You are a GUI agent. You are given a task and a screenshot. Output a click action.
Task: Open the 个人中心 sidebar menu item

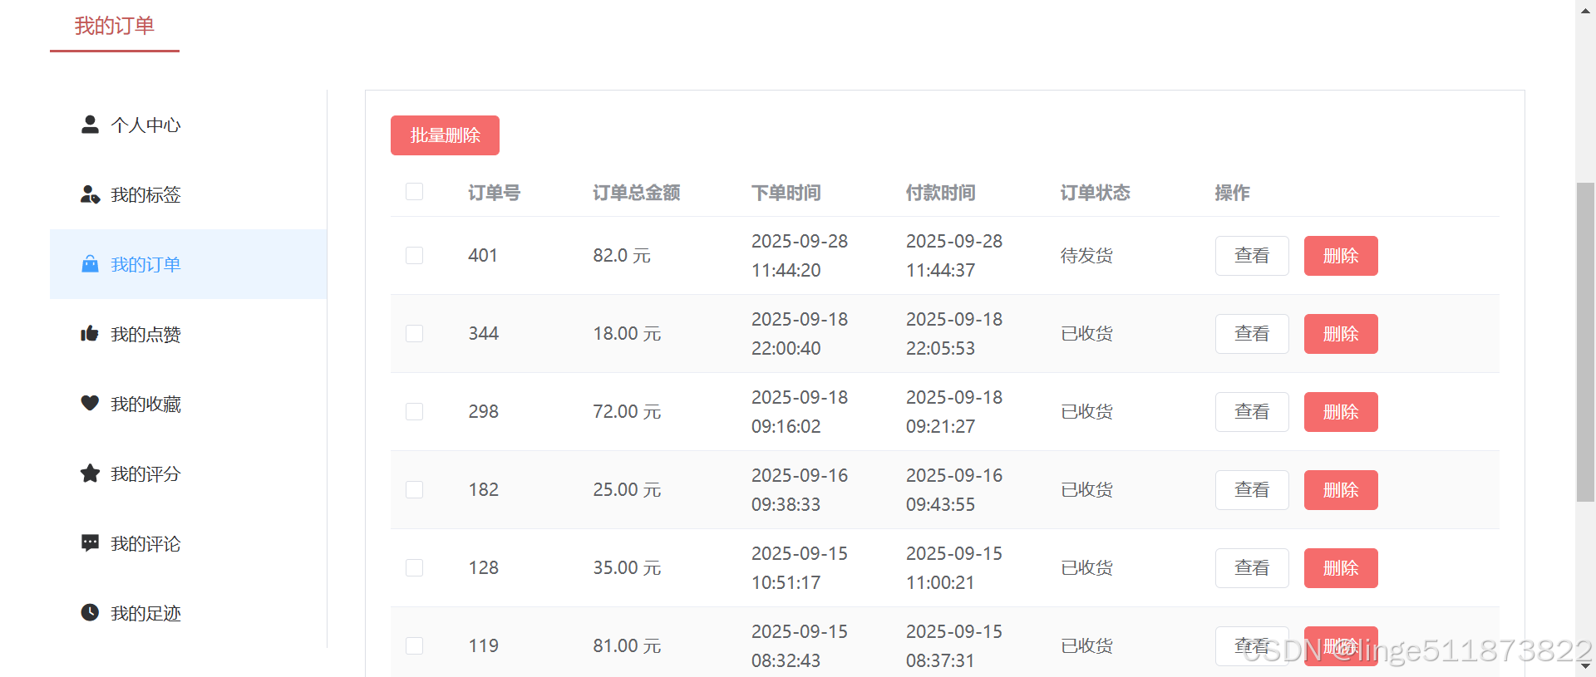point(188,125)
